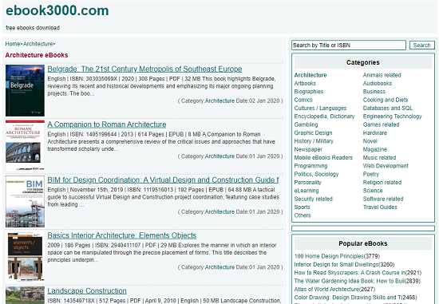Open the ebook3000.com site logo link
The height and width of the screenshot is (304, 439).
pyautogui.click(x=57, y=10)
